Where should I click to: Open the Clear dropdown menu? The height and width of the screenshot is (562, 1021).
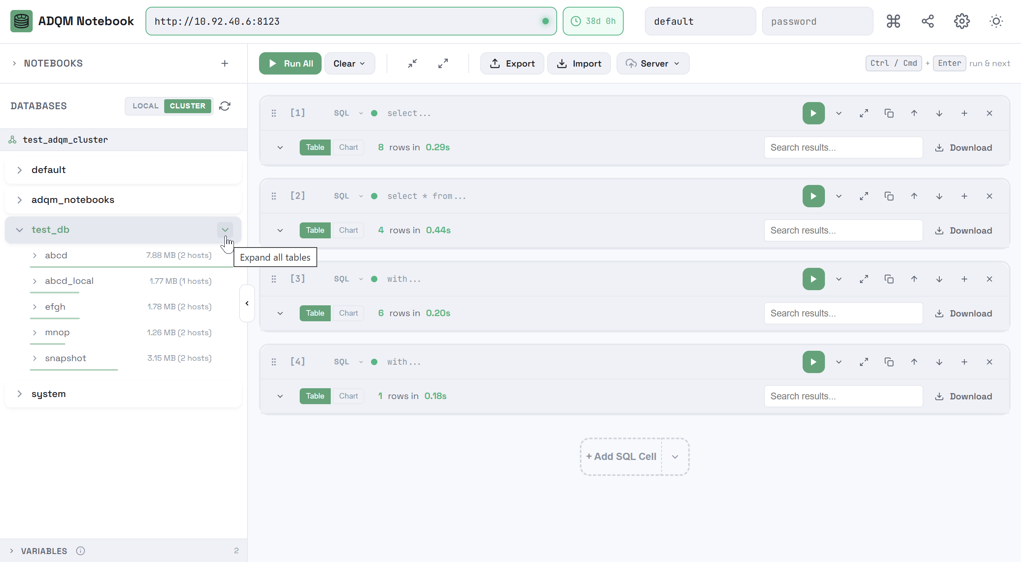click(349, 63)
